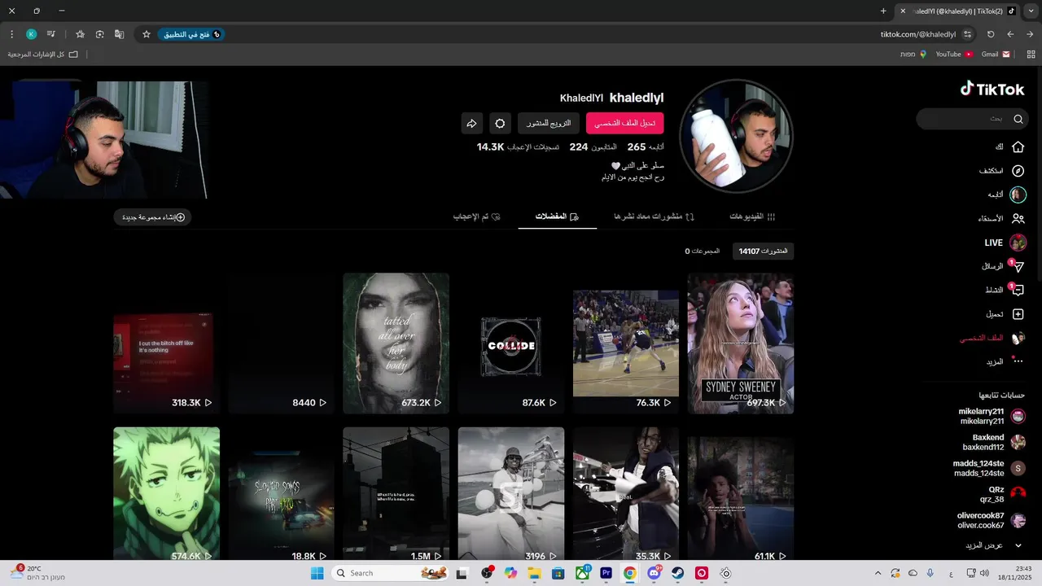1042x586 pixels.
Task: Click the search magnifier icon in TikTok sidebar
Action: coord(1018,119)
